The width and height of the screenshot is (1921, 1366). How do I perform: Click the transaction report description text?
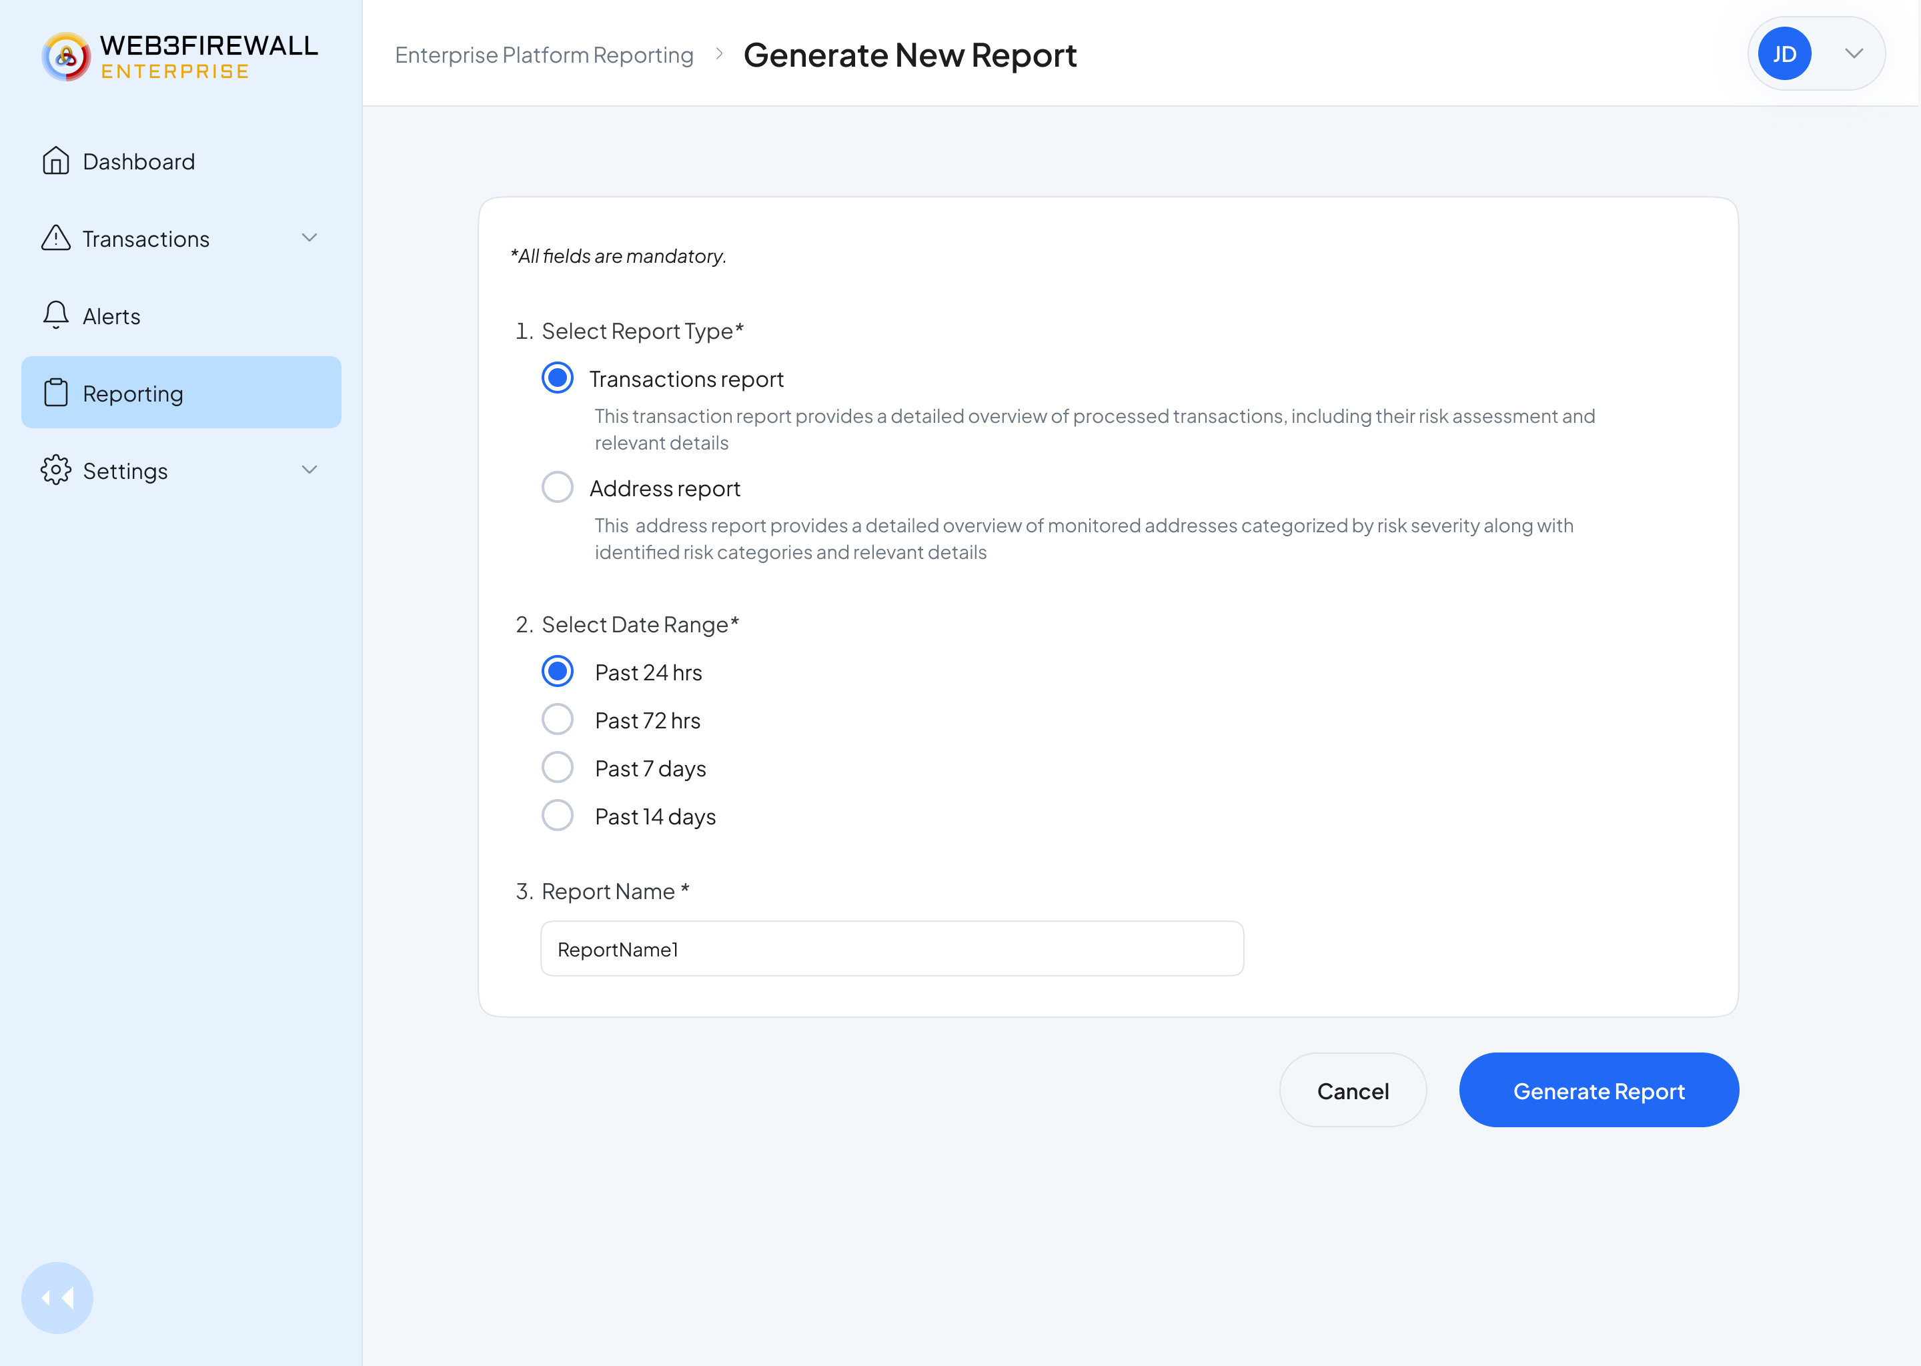[1094, 429]
